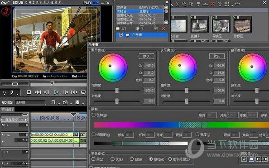
Task: Enable the 色相 limit checkbox
Action: coord(93,115)
